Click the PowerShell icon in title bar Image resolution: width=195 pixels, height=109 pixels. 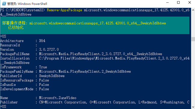click(4, 4)
